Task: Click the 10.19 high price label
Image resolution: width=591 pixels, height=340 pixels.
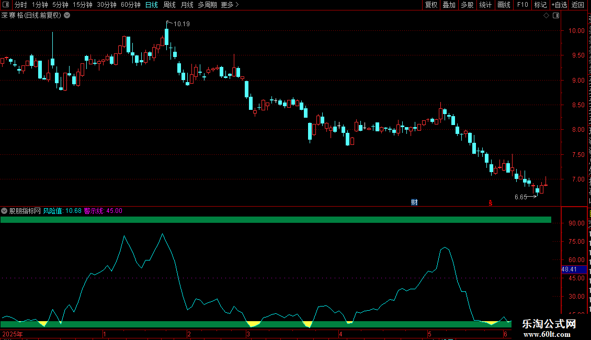Action: pyautogui.click(x=181, y=24)
